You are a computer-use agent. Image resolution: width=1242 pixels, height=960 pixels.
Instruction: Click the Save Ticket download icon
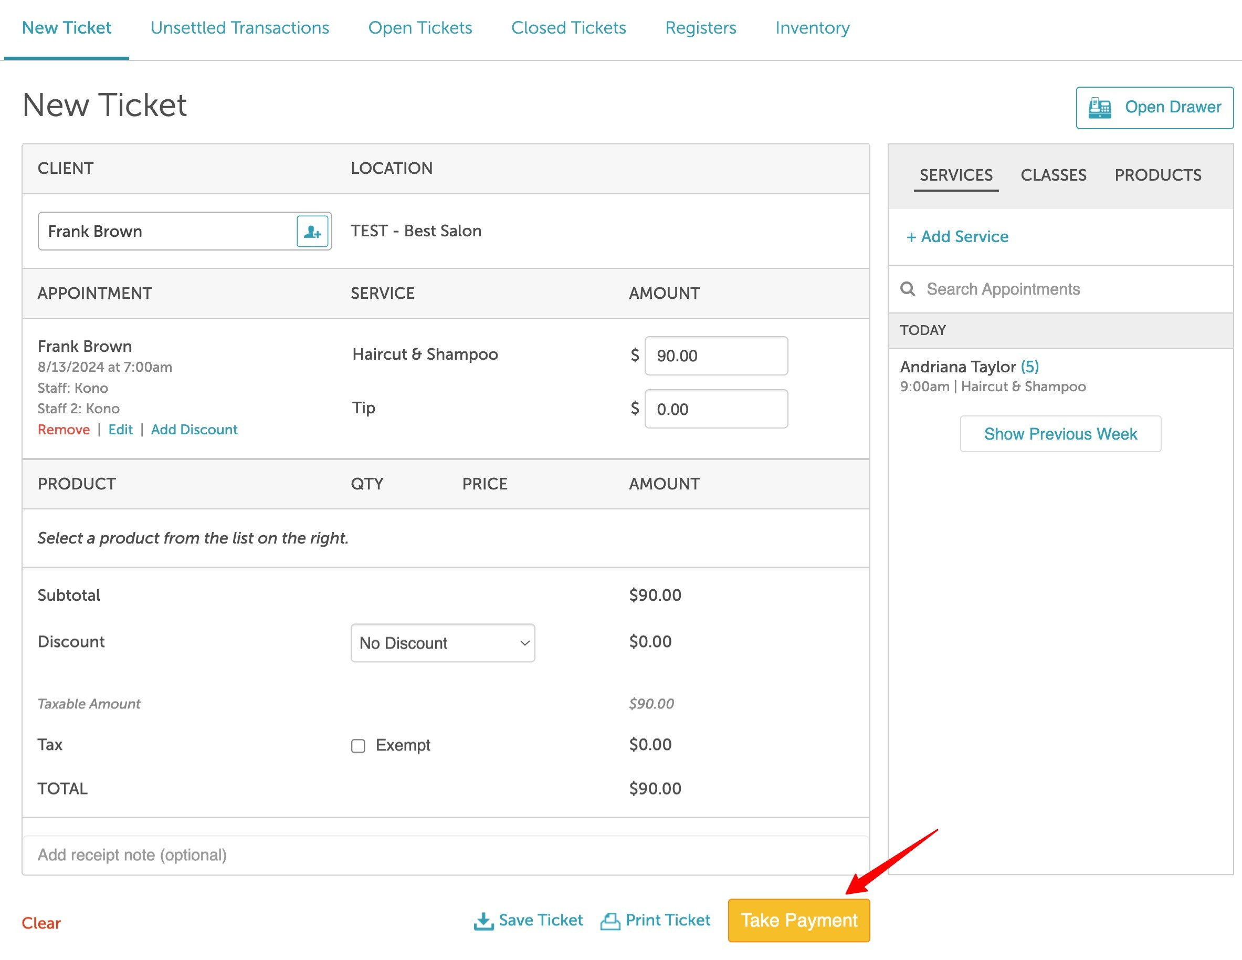[483, 921]
